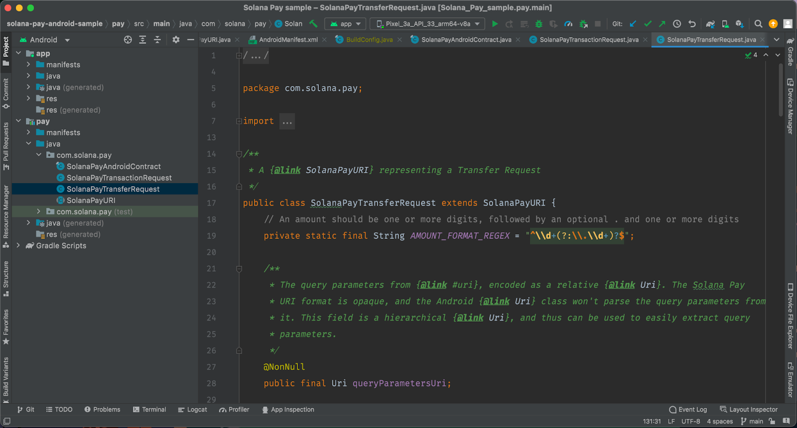Viewport: 797px width, 428px height.
Task: Close the AndroidManifest.xml tab
Action: pos(324,40)
